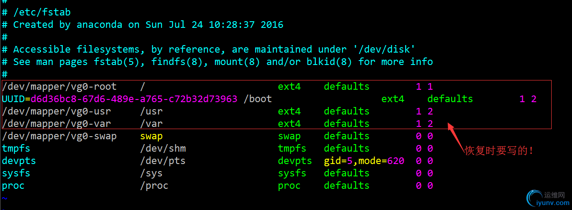Click the green 'proc' filesystem type
This screenshot has height=210, width=572.
coord(289,186)
